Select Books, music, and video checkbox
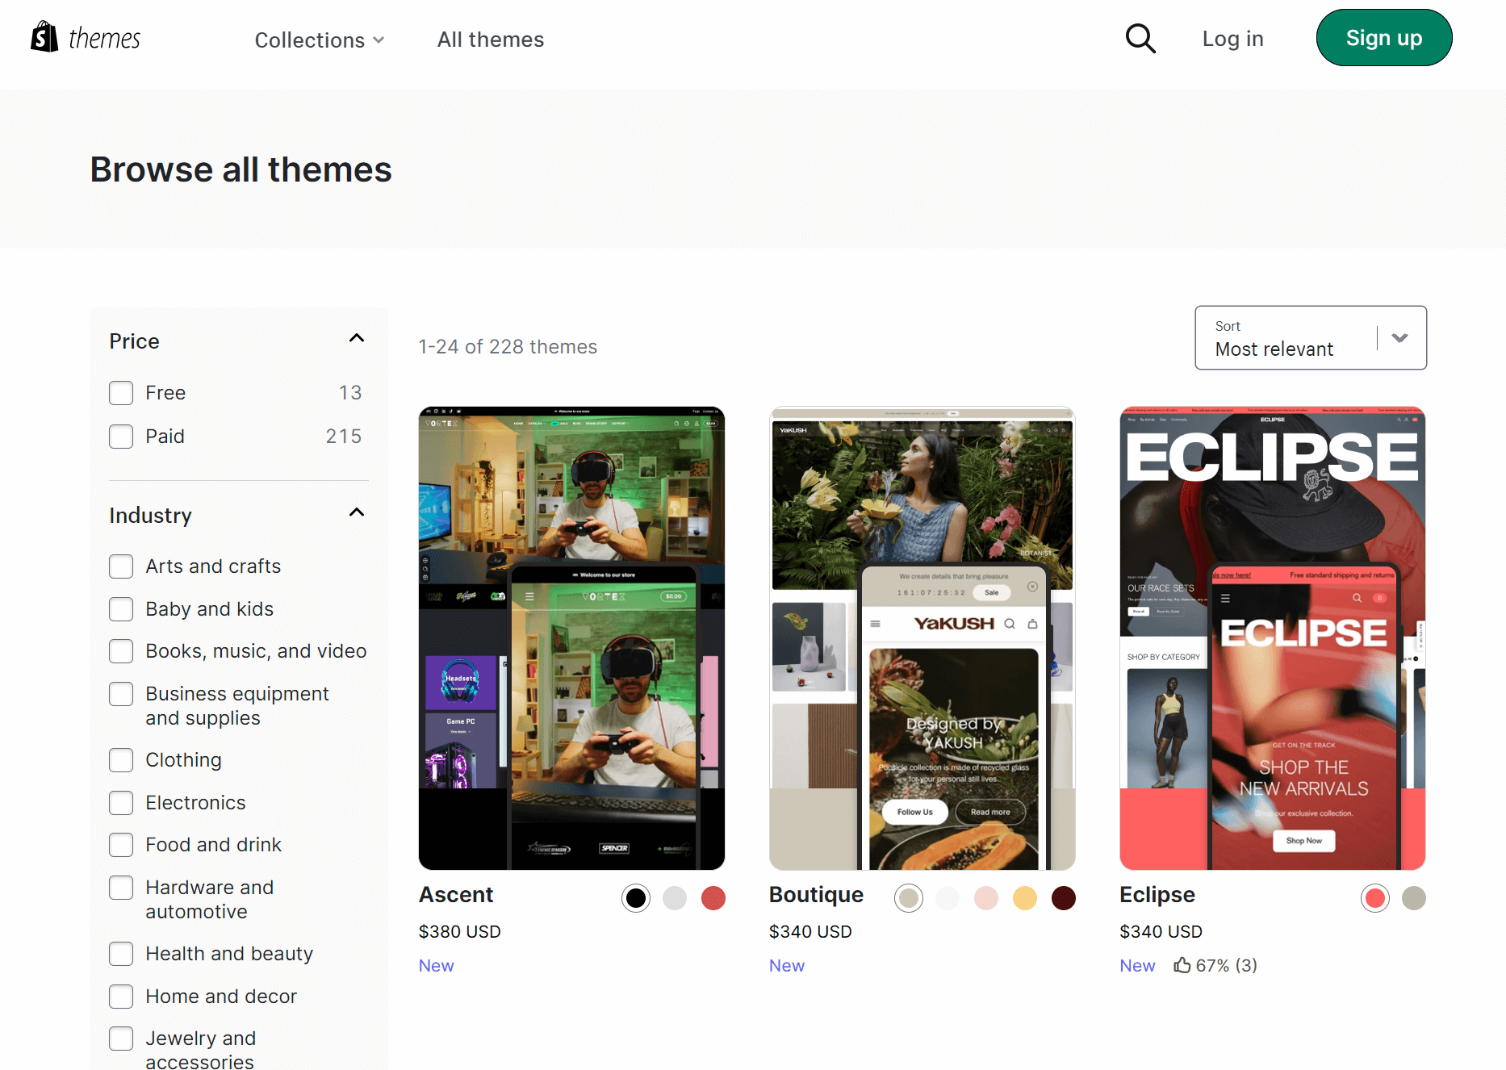Viewport: 1506px width, 1070px height. [x=121, y=651]
